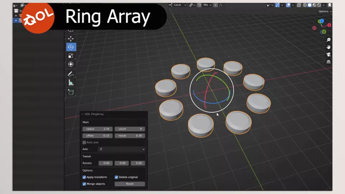345x194 pixels.
Task: Uncheck Merge objects checkbox
Action: coord(84,184)
